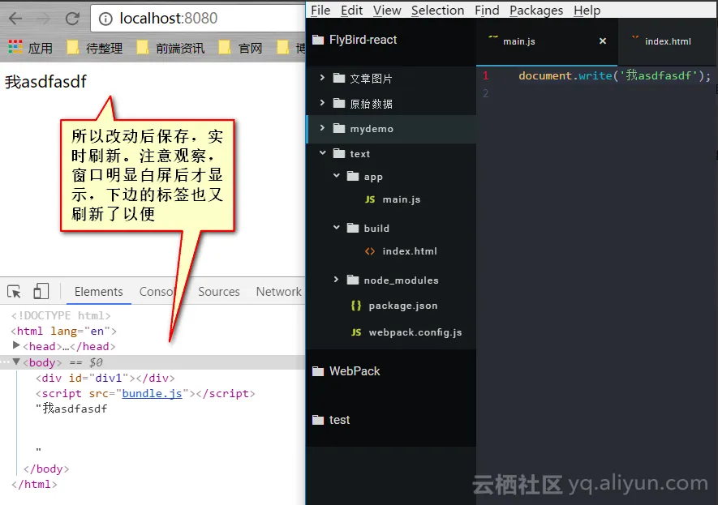Expand the mydemo folder chevron
This screenshot has height=505, width=718.
tap(322, 128)
